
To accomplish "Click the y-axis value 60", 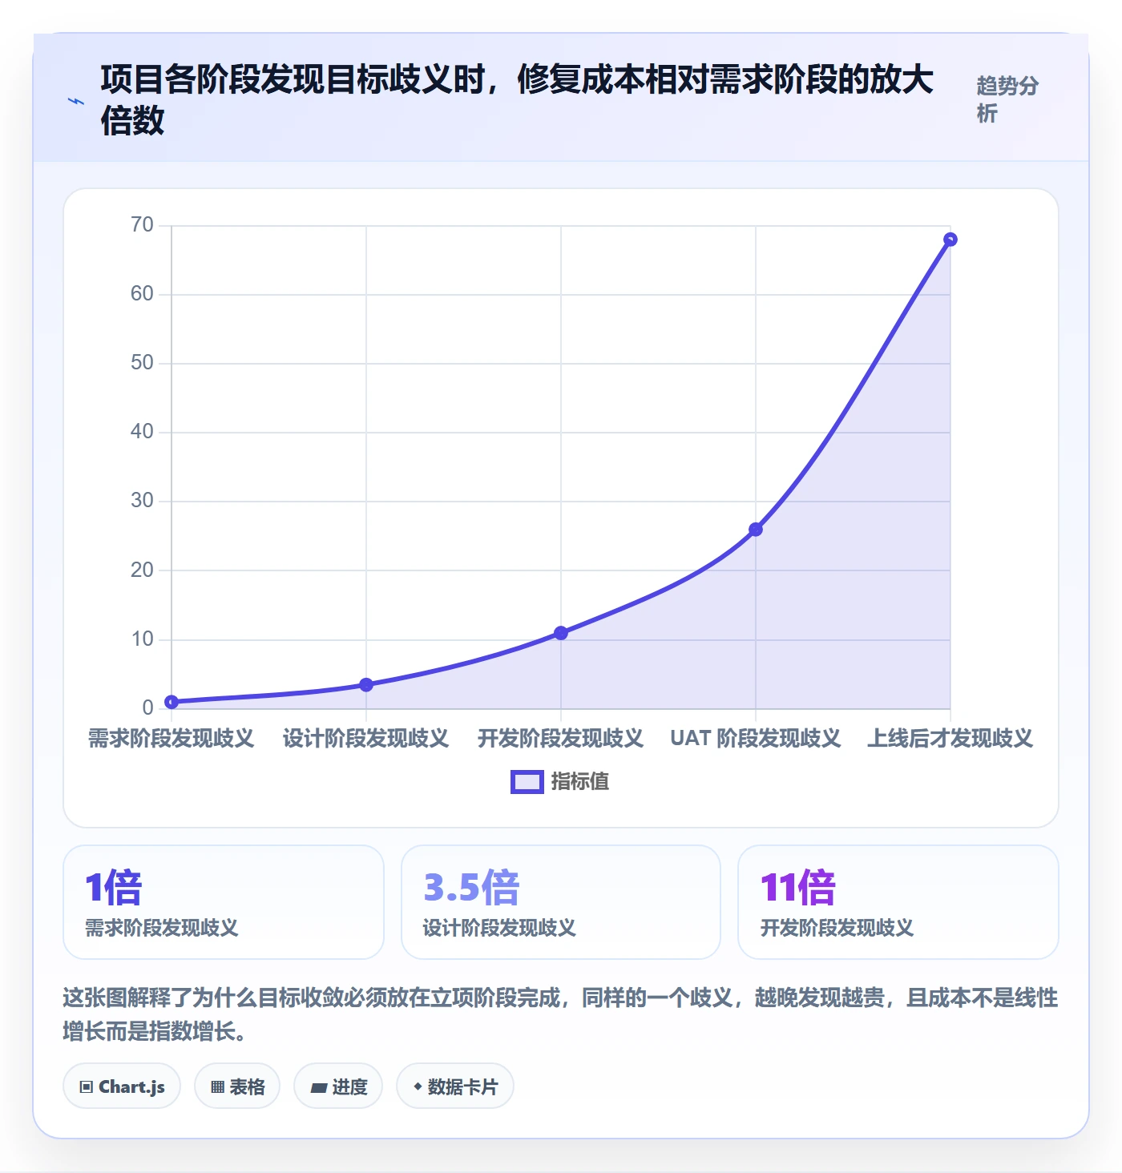I will [x=142, y=294].
